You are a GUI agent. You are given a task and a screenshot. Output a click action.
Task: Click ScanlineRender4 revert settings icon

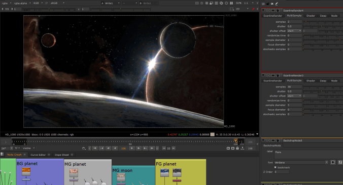pyautogui.click(x=278, y=11)
